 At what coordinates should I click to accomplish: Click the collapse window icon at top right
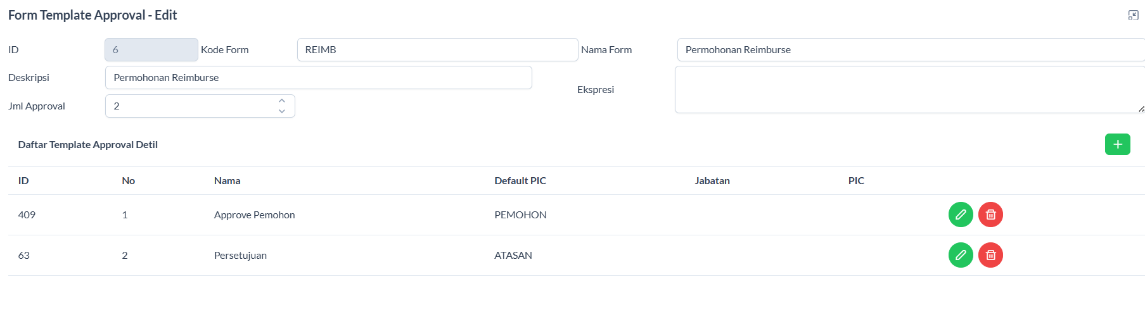(x=1133, y=15)
